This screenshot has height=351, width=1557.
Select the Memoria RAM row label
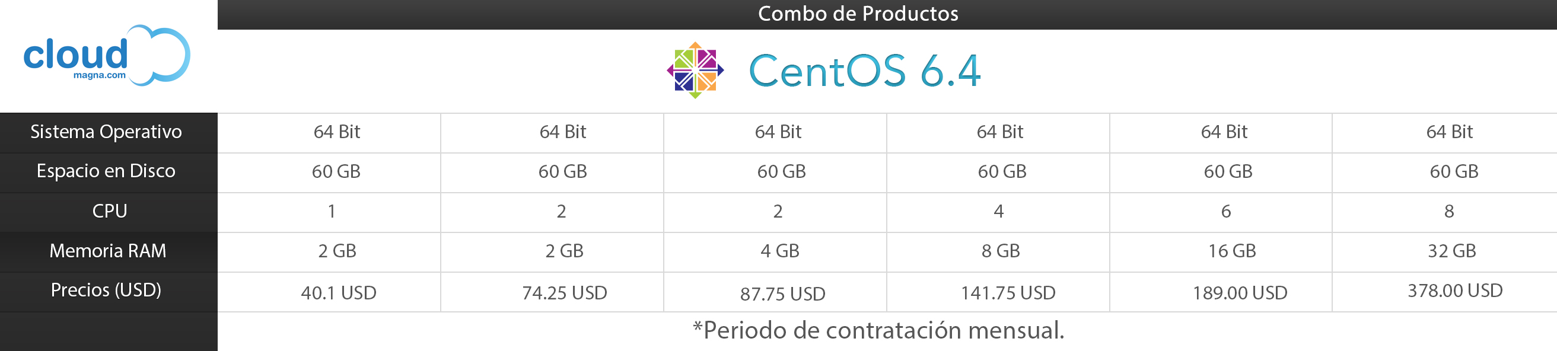107,250
